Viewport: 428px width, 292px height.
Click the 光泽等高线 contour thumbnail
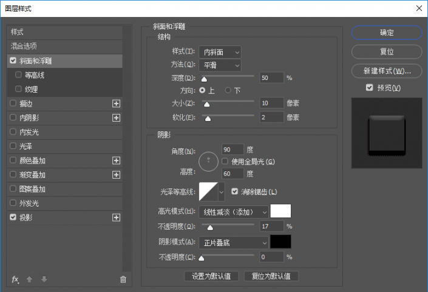click(x=209, y=192)
